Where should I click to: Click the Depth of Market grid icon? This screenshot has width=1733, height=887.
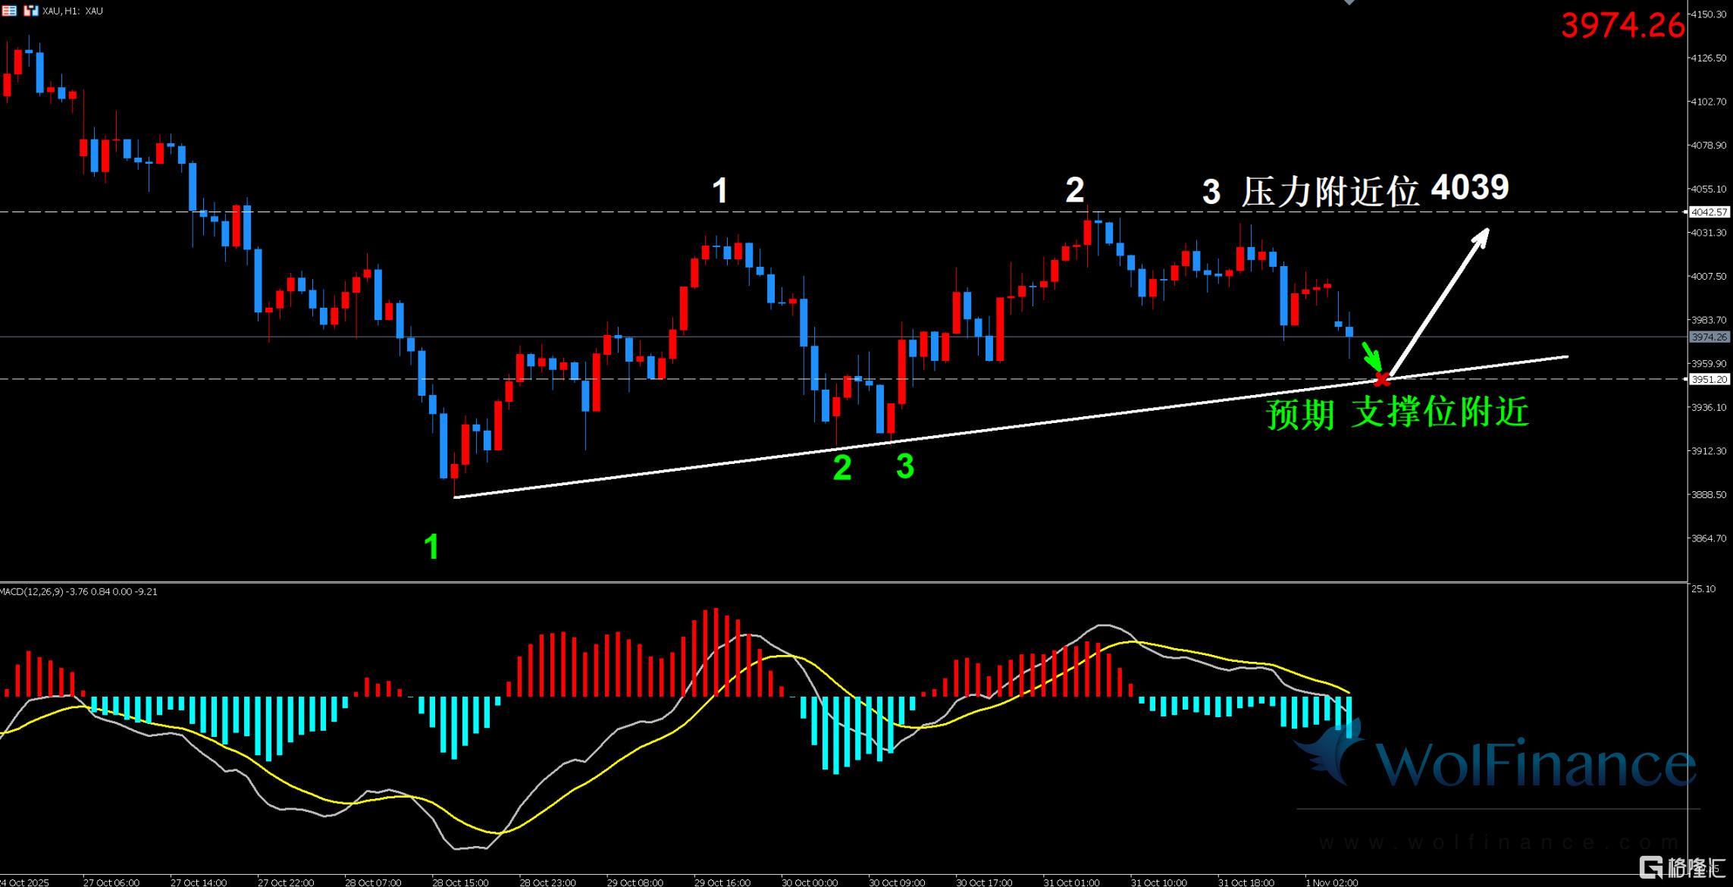8,11
